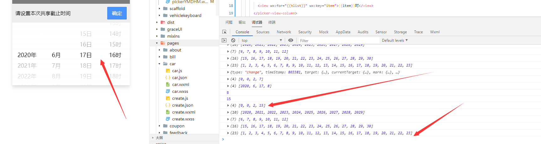Open the Mock devtools tab
The width and height of the screenshot is (541, 144).
click(x=324, y=32)
